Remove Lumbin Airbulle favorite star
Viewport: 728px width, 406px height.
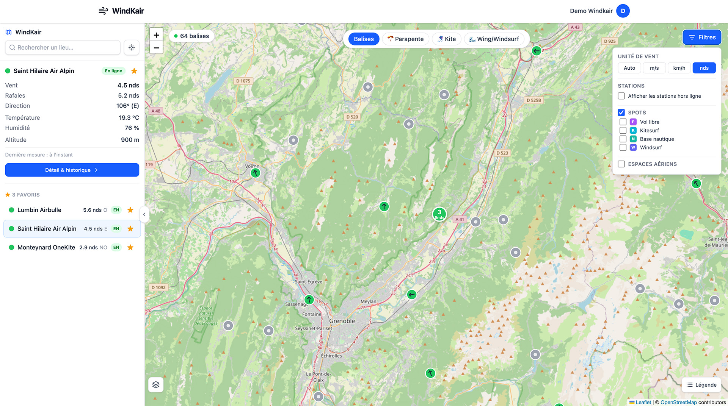tap(130, 210)
